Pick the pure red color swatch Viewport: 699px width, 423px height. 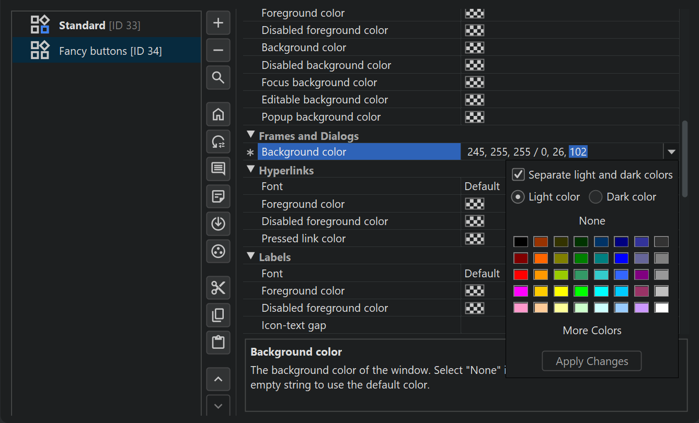point(521,275)
